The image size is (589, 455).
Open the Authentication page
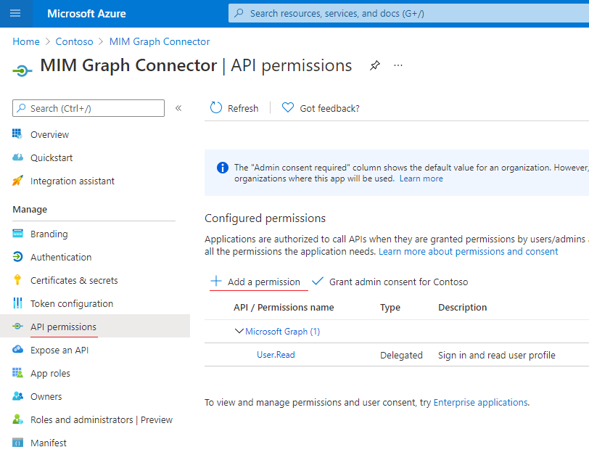pos(61,257)
